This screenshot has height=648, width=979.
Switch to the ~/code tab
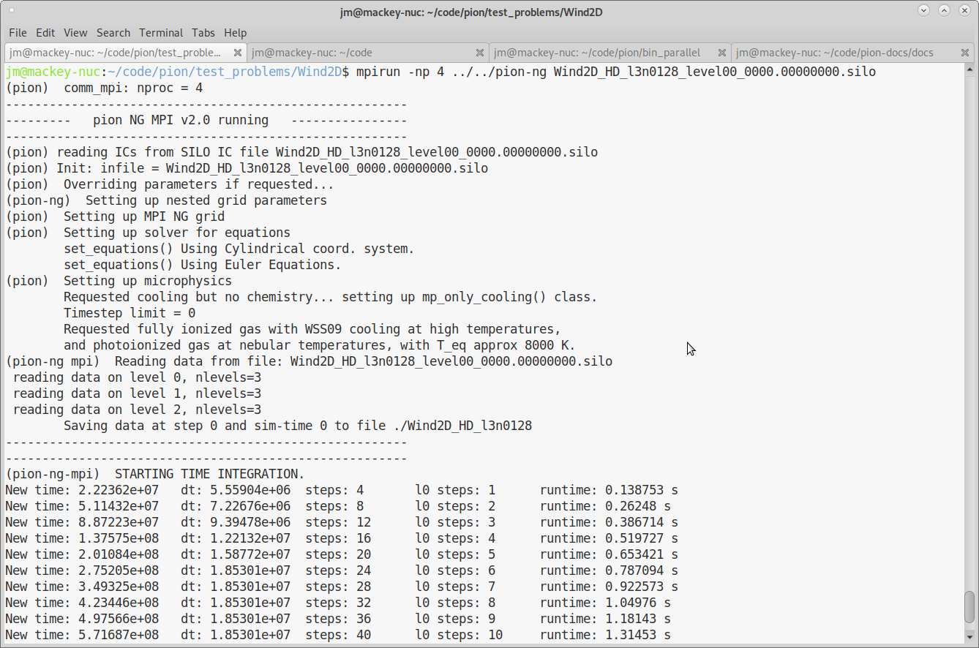(x=359, y=53)
